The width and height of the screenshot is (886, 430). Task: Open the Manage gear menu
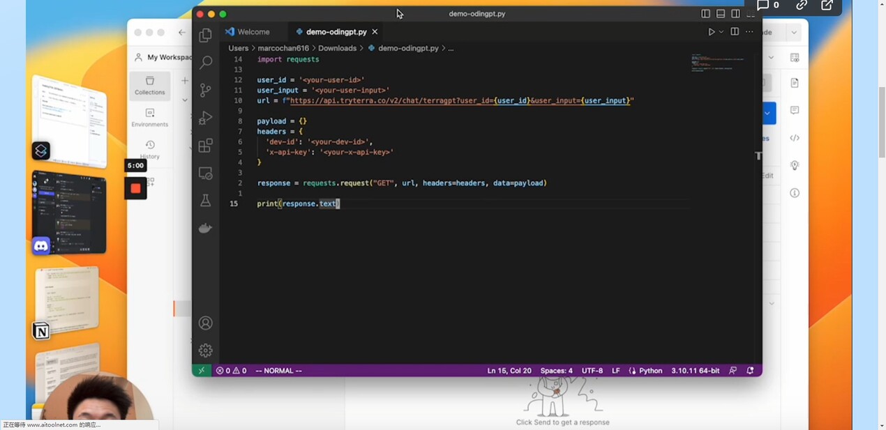coord(205,351)
